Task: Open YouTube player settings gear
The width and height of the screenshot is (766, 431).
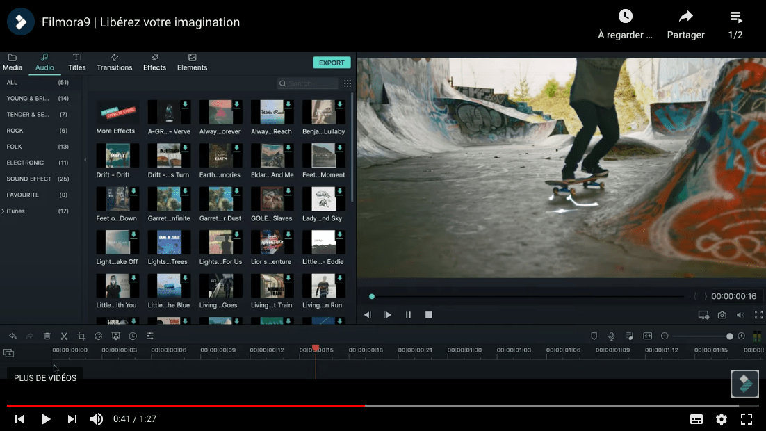Action: 722,418
